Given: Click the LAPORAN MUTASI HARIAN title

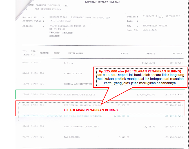Looking at the screenshot, I should tap(102, 2).
